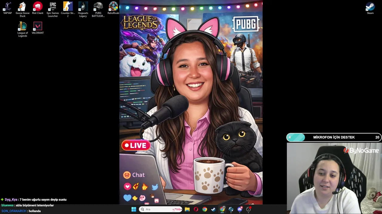Open Hogwarts Legacy desktop icon

(x=83, y=10)
